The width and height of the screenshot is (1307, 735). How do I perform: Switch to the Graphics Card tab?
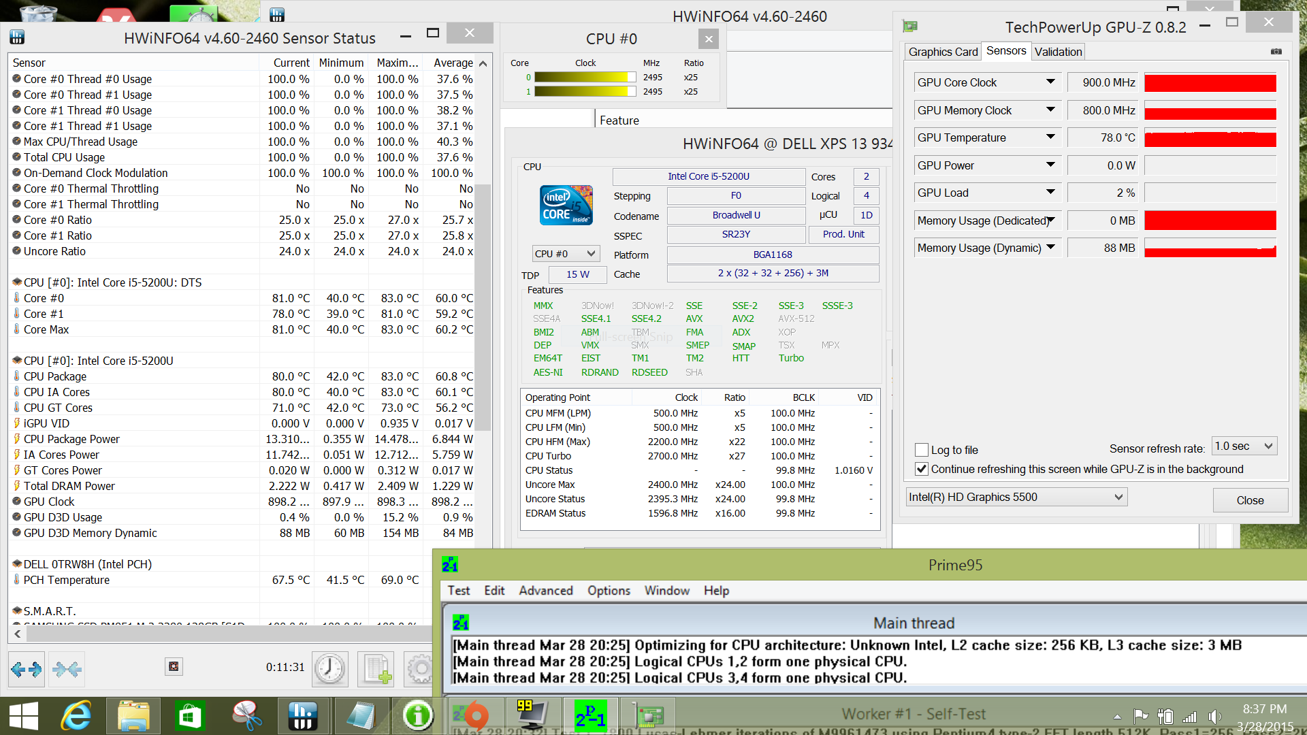(x=943, y=52)
